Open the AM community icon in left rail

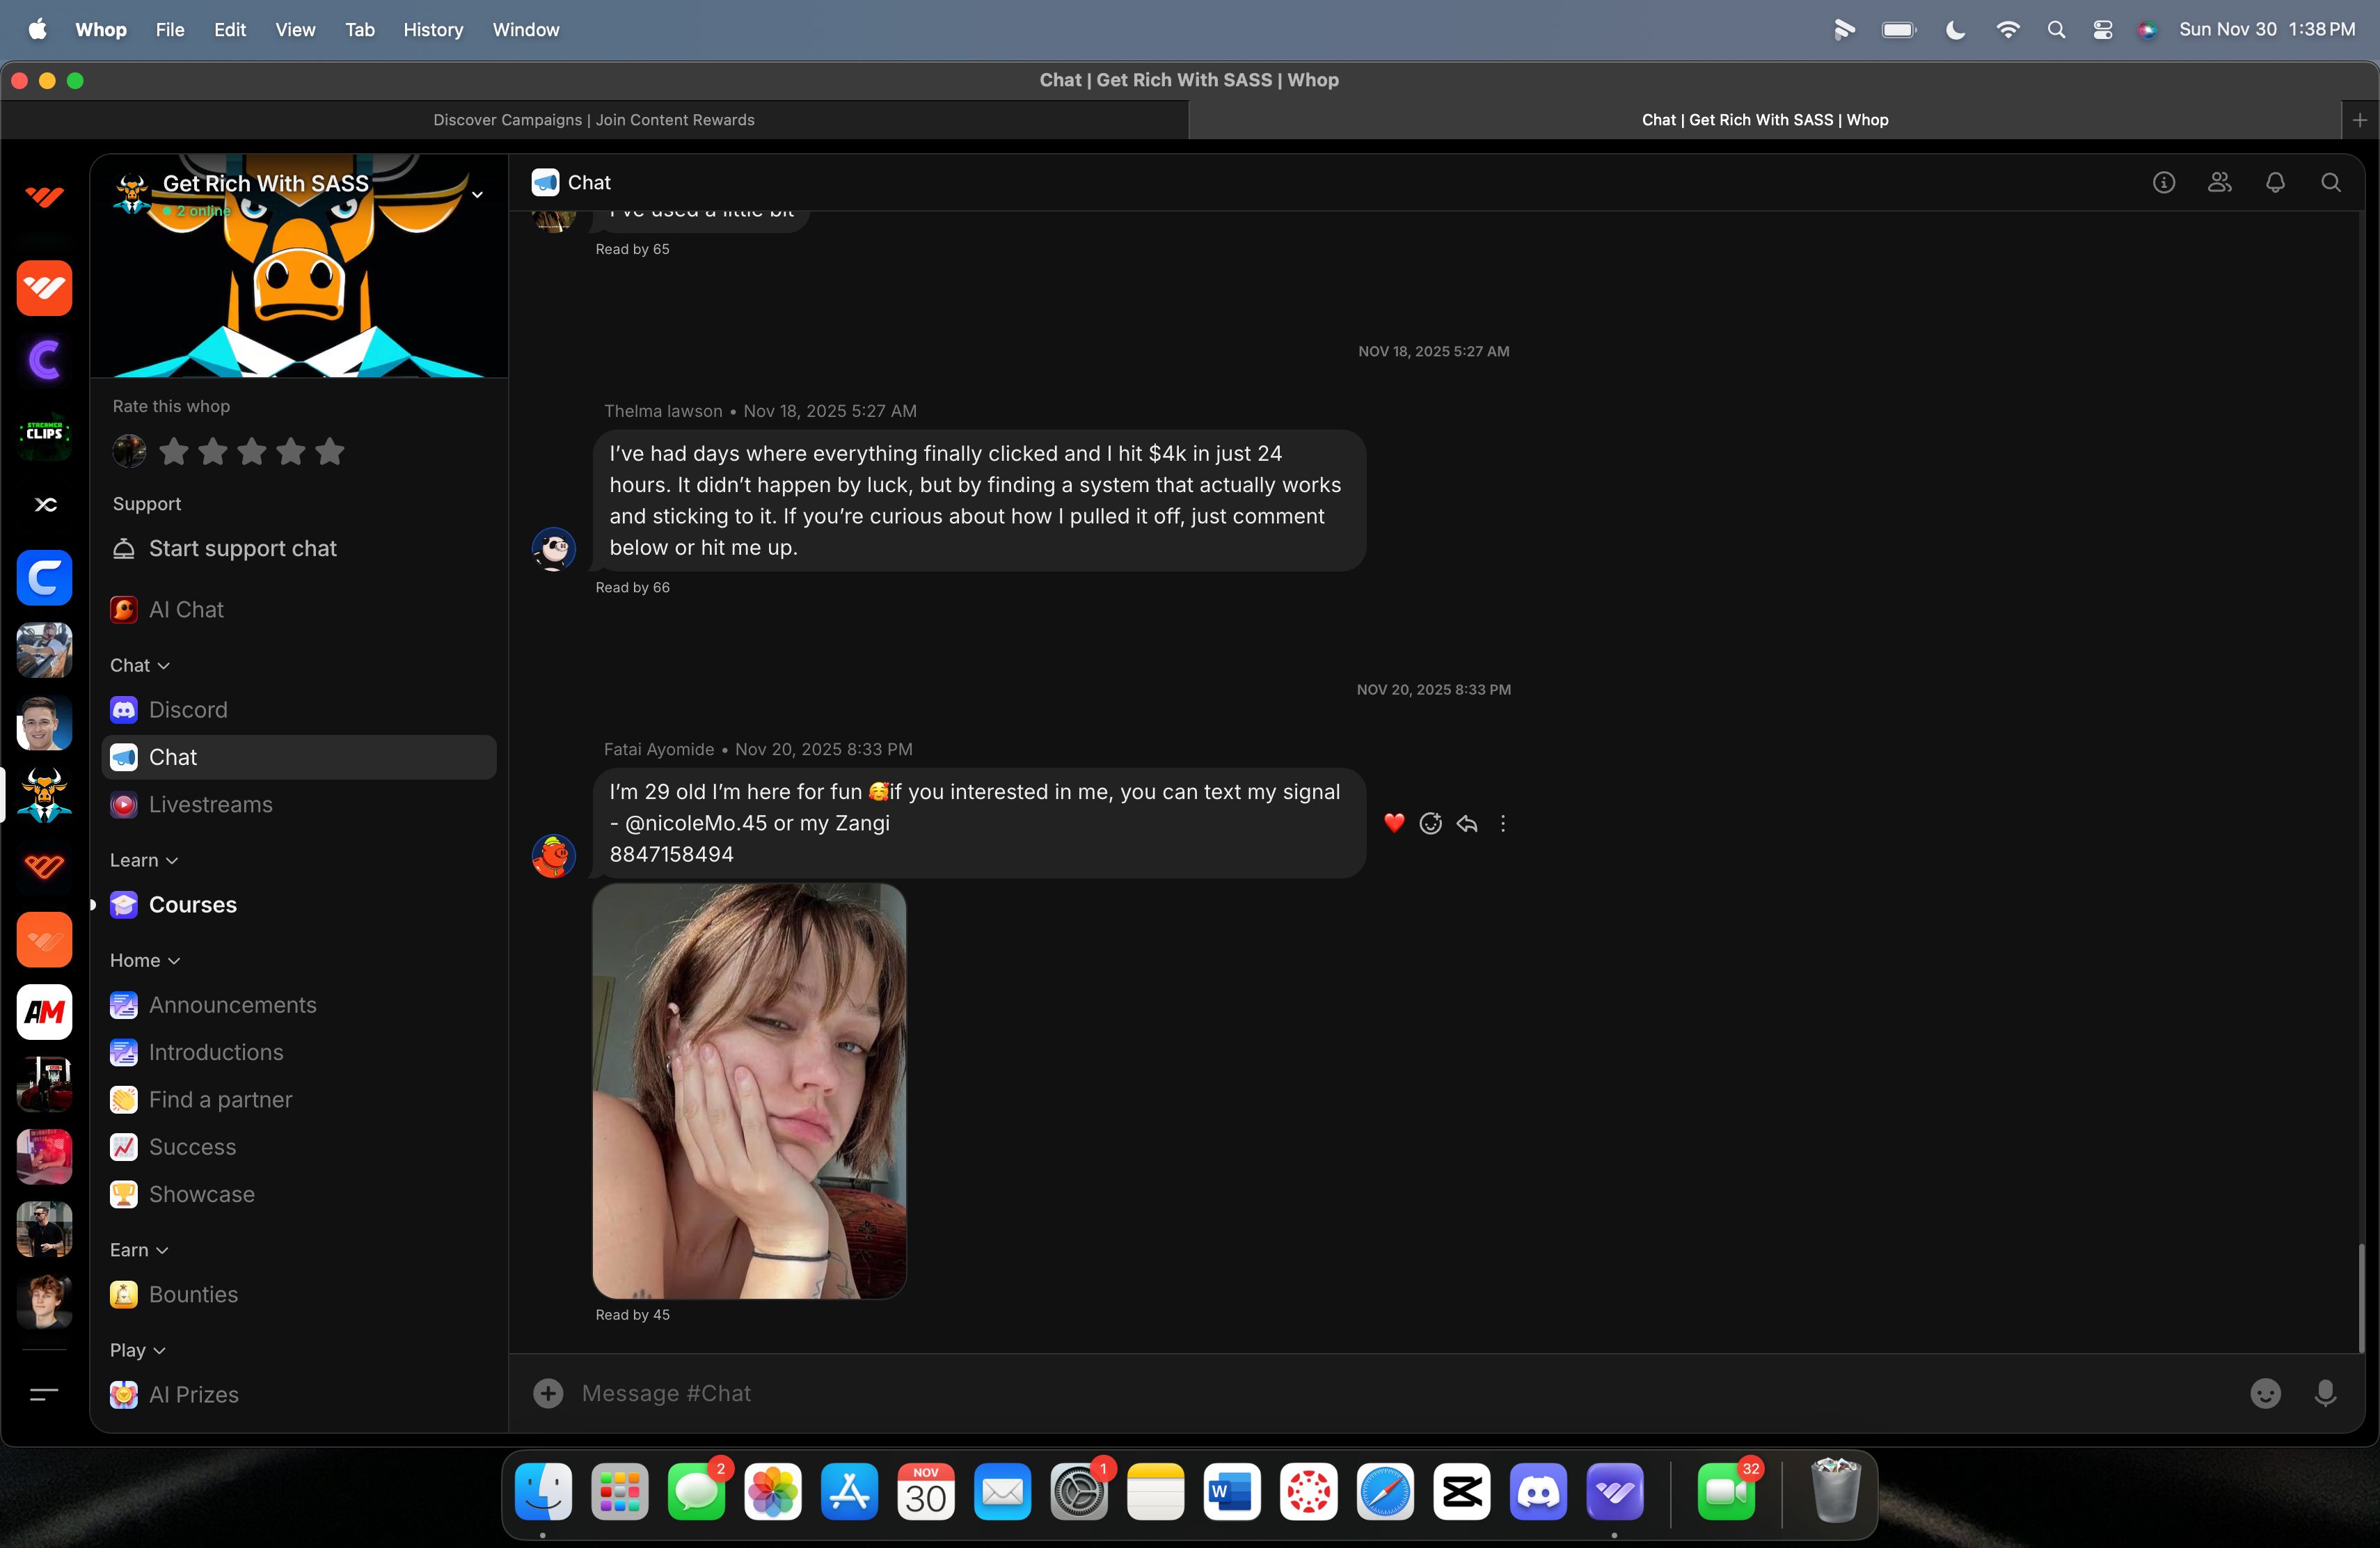click(x=44, y=1012)
